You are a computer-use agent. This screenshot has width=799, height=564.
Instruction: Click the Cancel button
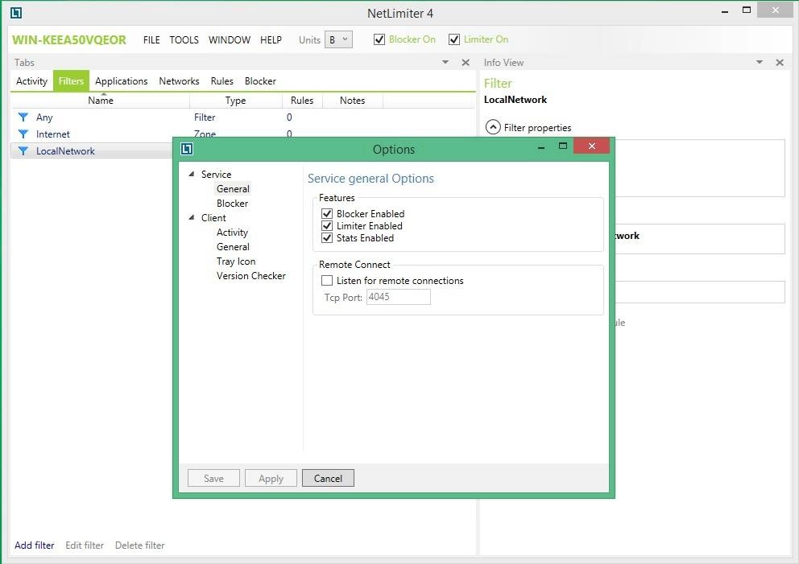[328, 478]
